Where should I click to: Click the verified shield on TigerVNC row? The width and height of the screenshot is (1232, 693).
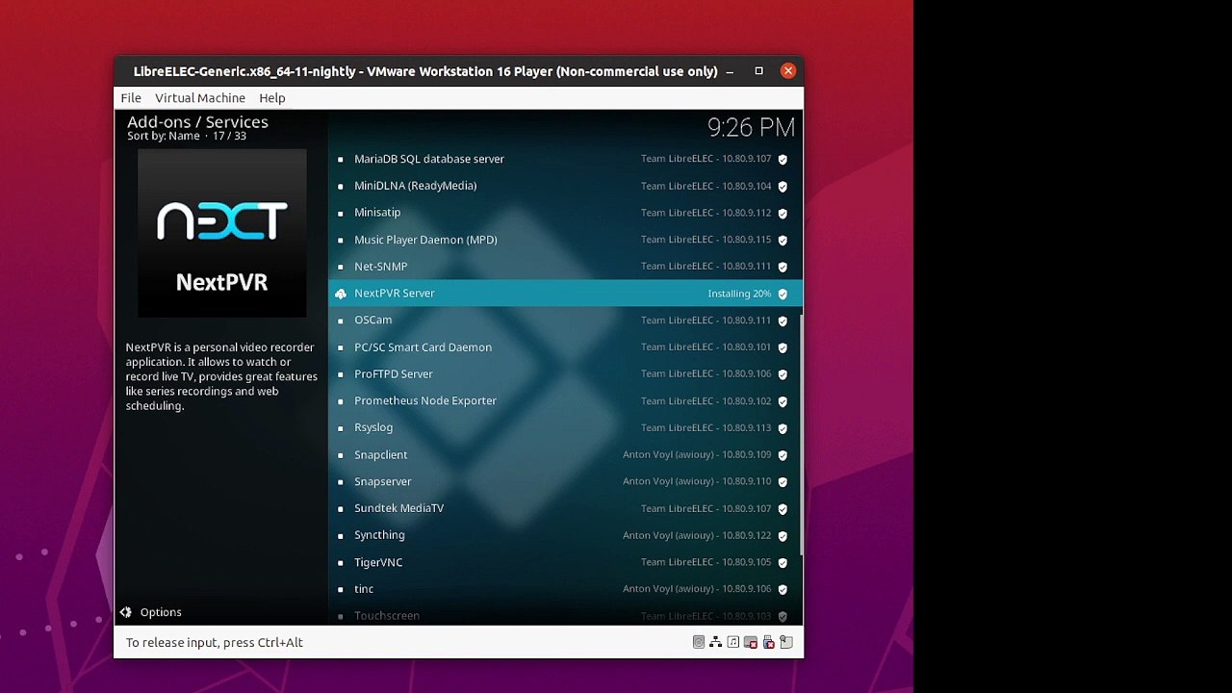tap(783, 563)
